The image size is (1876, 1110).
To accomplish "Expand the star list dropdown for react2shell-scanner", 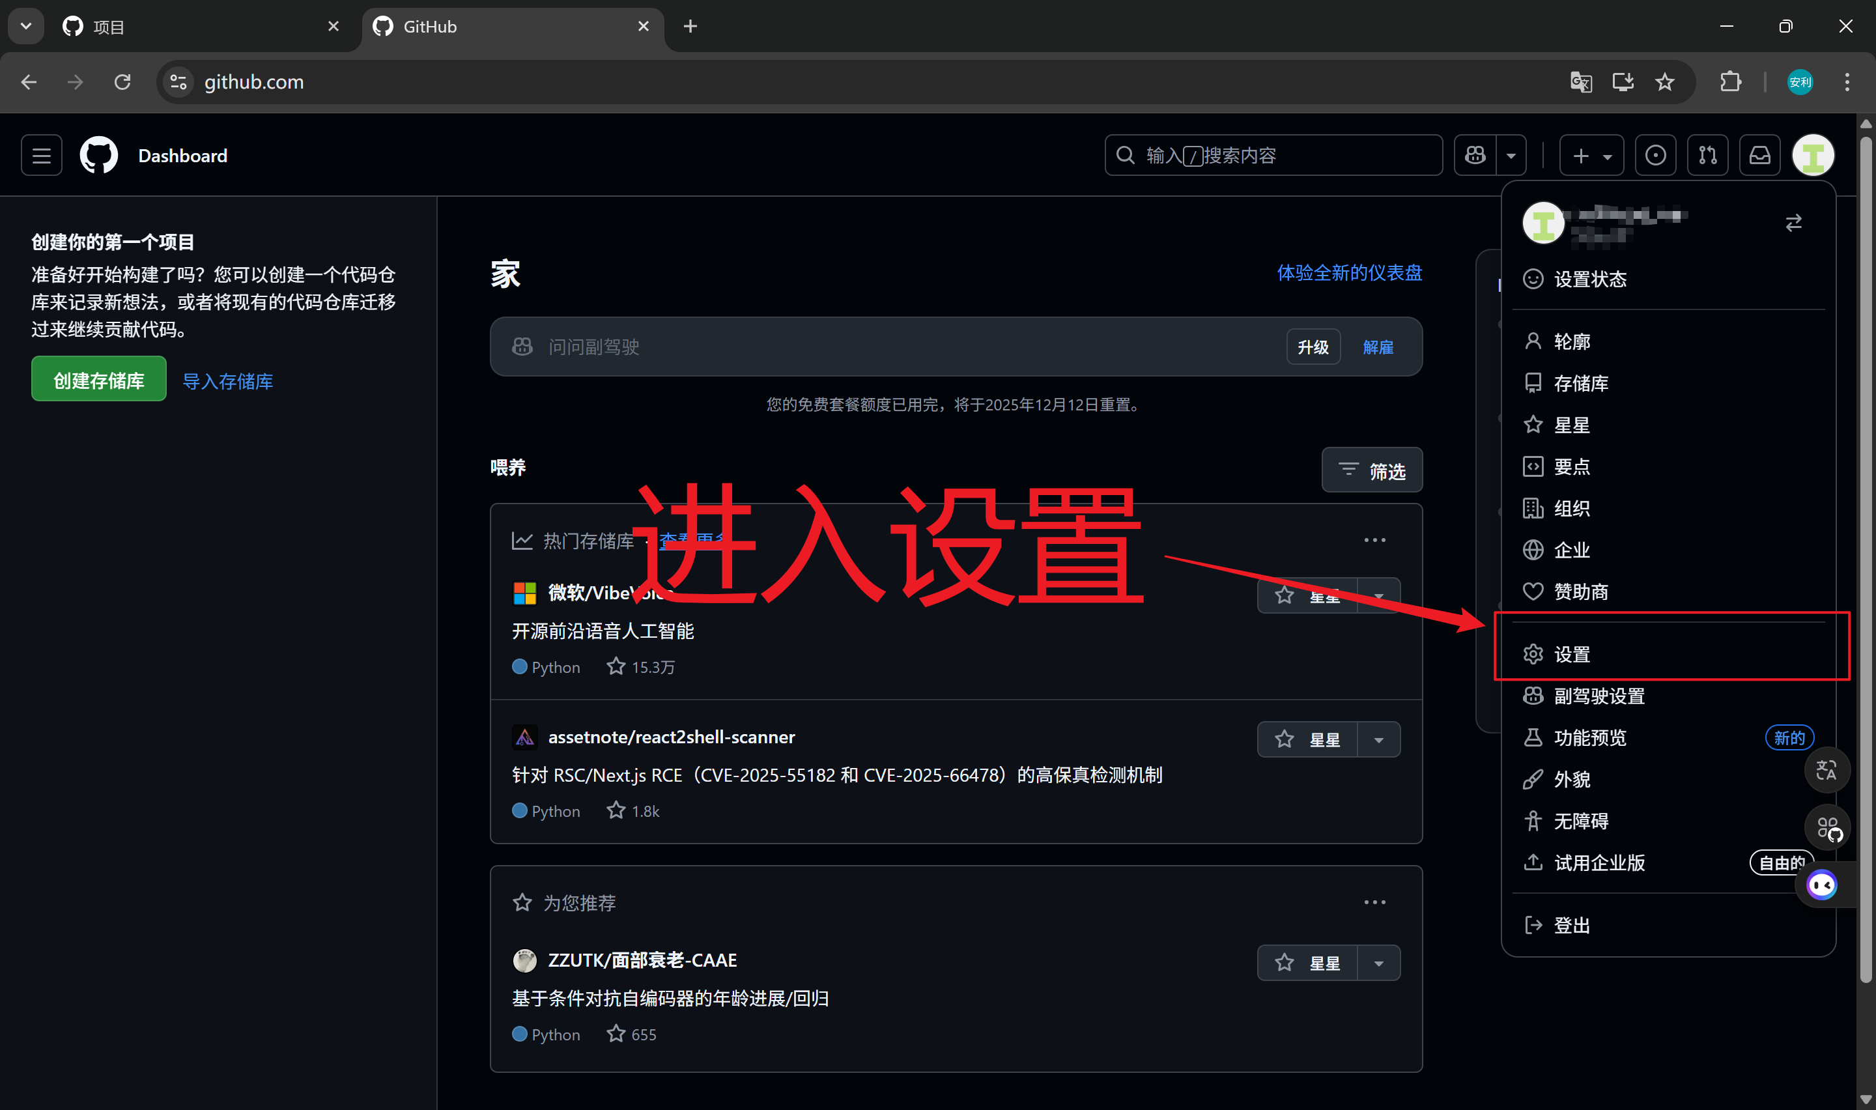I will click(1379, 740).
